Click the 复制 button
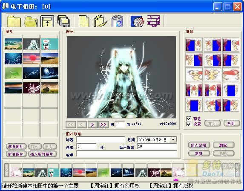The image size is (244, 191). coord(199,153)
